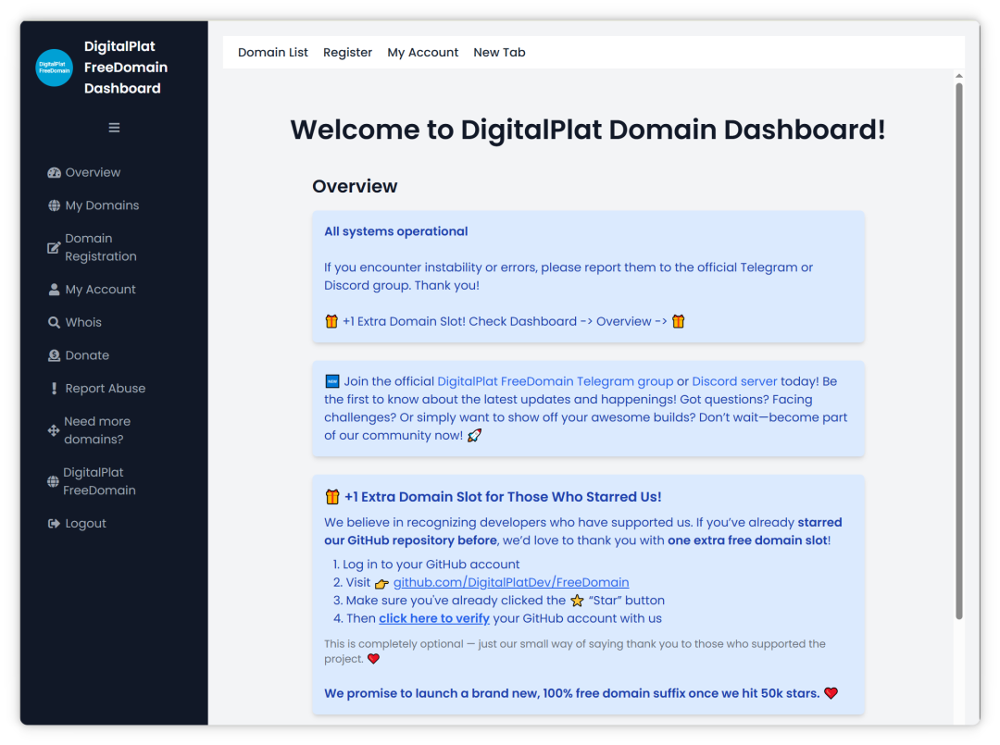Image resolution: width=1000 pixels, height=745 pixels.
Task: Open the Register tab
Action: coord(347,53)
